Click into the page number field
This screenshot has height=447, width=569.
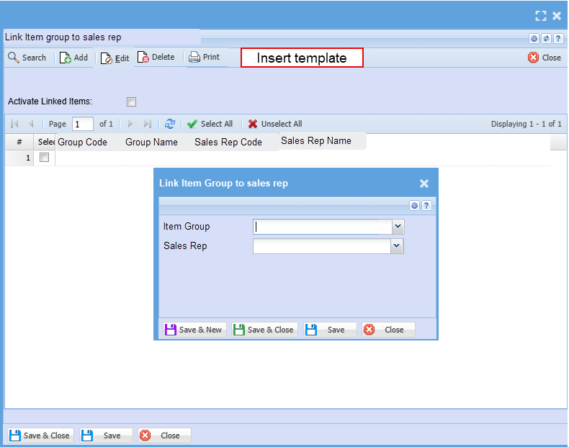[83, 124]
